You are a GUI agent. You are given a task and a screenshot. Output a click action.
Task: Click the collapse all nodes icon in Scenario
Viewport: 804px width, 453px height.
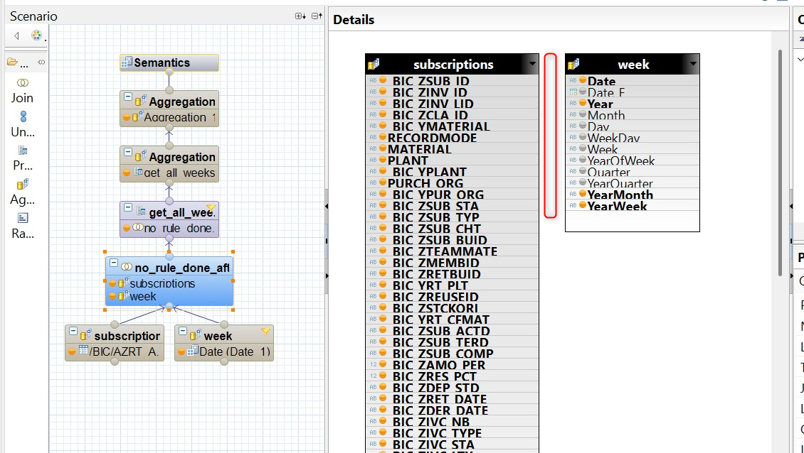[x=317, y=16]
